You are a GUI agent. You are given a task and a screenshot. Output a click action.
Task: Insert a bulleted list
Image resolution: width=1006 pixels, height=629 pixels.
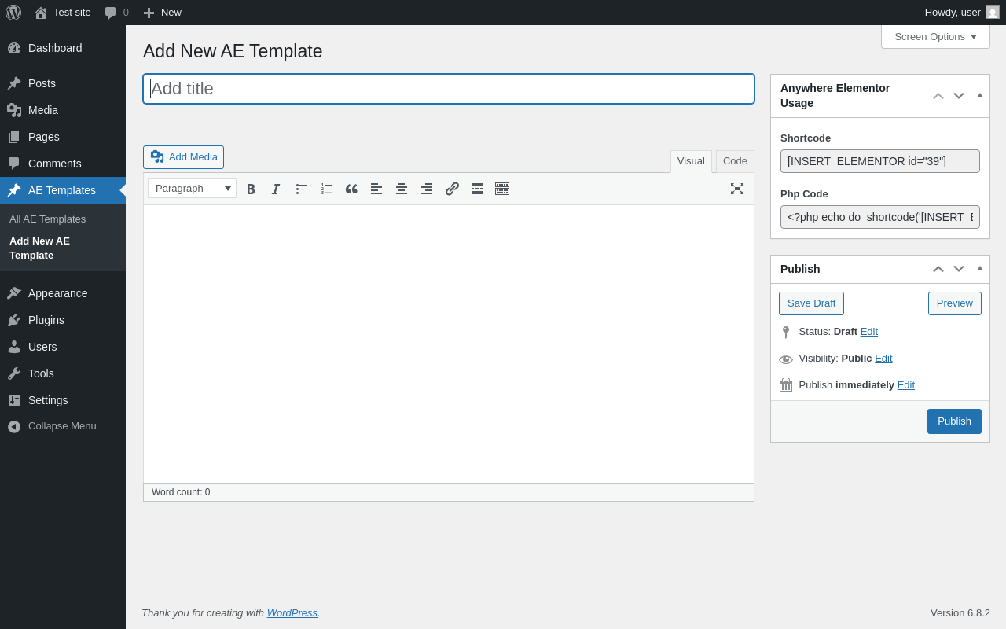[x=301, y=189]
